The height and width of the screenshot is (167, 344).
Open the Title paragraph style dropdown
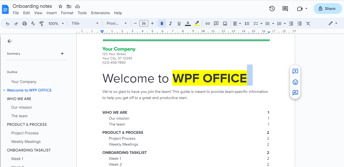(x=85, y=24)
